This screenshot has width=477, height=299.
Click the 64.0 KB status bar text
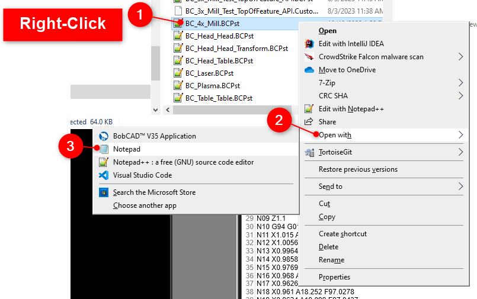point(101,122)
